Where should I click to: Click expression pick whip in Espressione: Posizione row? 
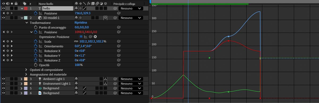pos(90,37)
